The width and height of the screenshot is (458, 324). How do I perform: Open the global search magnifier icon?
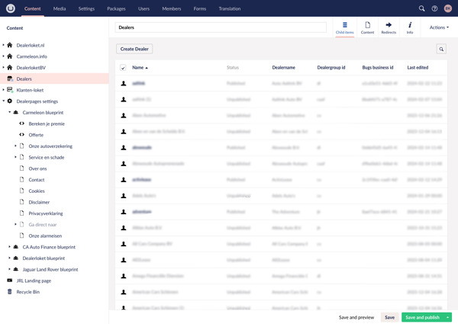pyautogui.click(x=421, y=8)
